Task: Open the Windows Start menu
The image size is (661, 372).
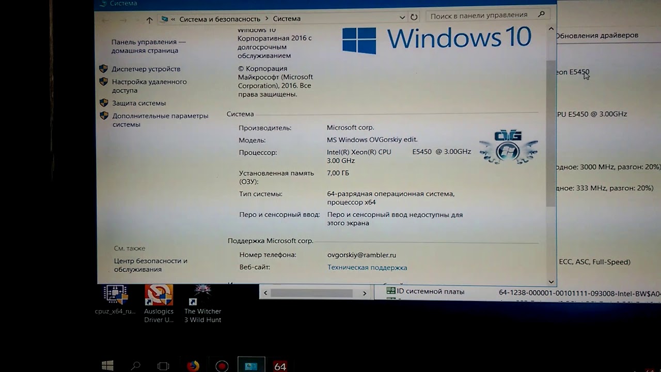Action: pos(107,366)
